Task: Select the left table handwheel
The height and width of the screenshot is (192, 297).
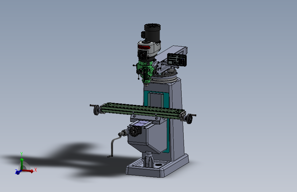Action: [x=96, y=110]
